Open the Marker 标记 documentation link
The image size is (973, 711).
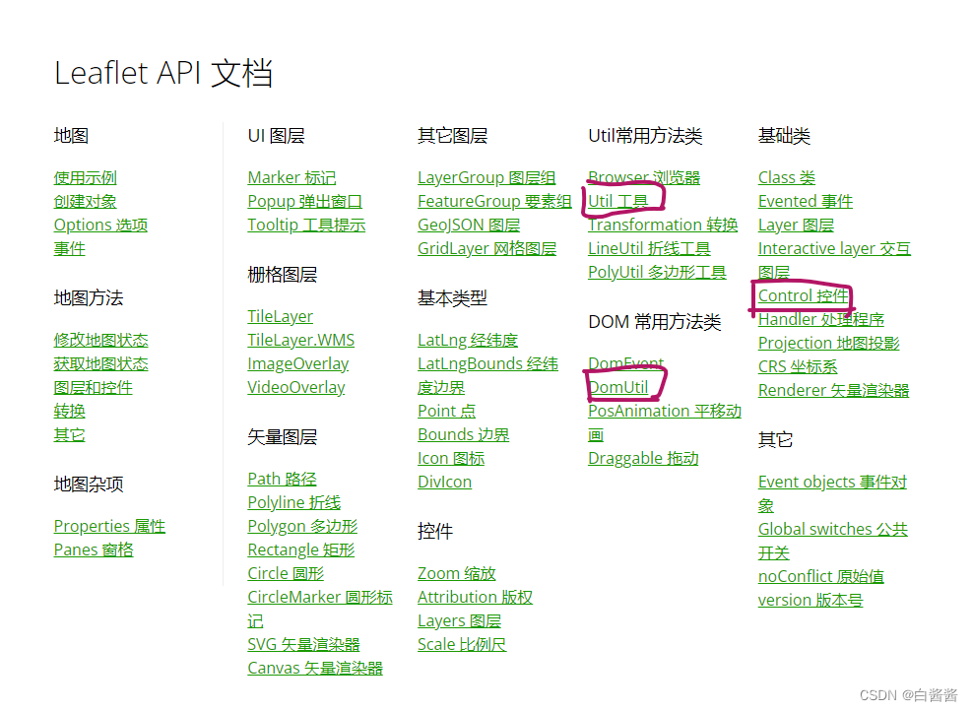[x=292, y=177]
